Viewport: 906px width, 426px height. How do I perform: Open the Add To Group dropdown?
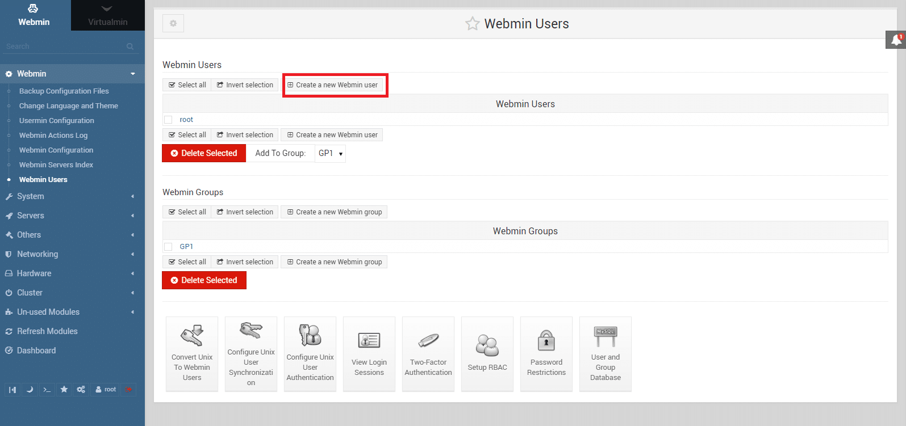coord(330,153)
